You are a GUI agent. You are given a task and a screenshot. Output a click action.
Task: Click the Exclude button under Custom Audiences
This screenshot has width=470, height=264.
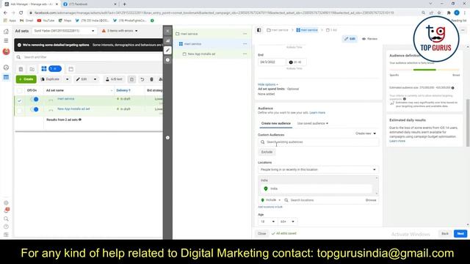(x=267, y=152)
